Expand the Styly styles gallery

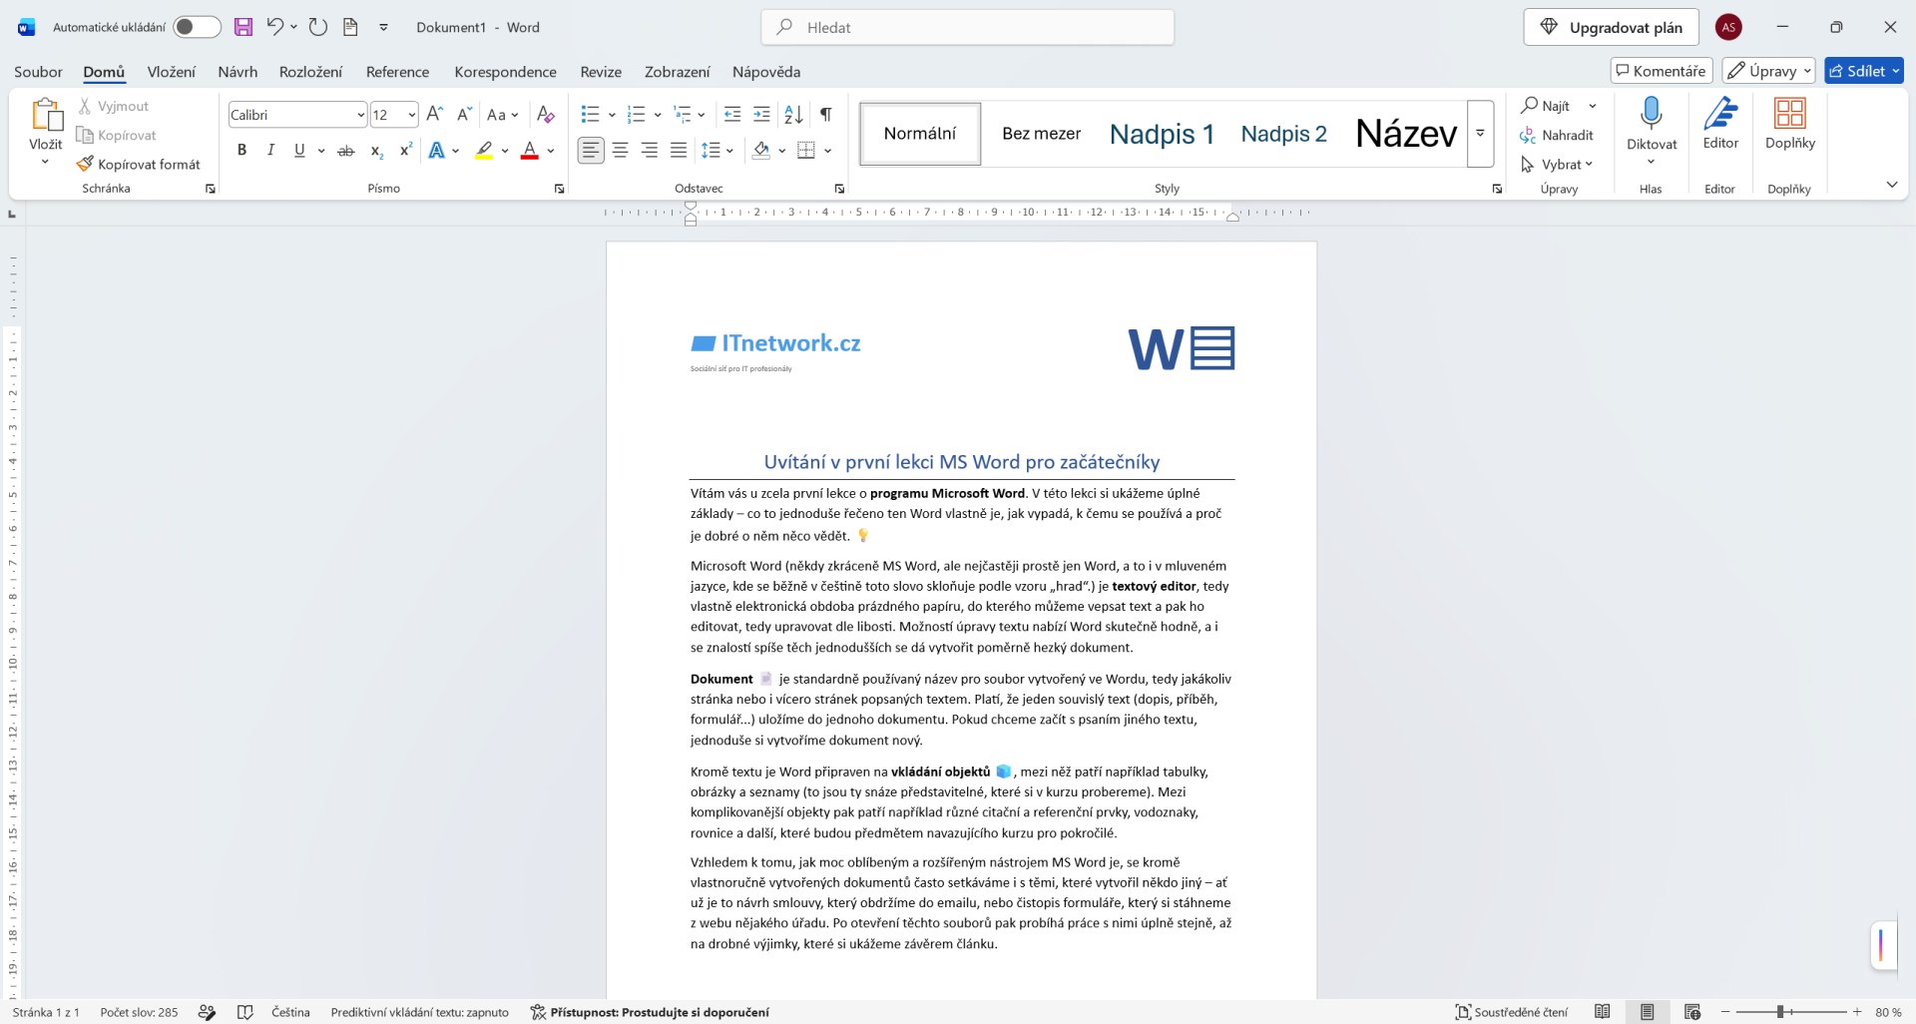pyautogui.click(x=1480, y=134)
